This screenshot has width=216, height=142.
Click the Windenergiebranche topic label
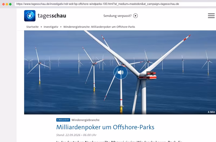tap(86, 120)
